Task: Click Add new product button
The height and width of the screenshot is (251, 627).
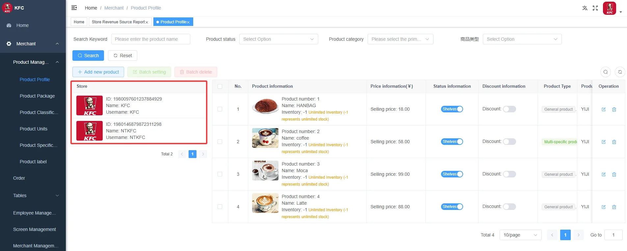Action: tap(98, 72)
